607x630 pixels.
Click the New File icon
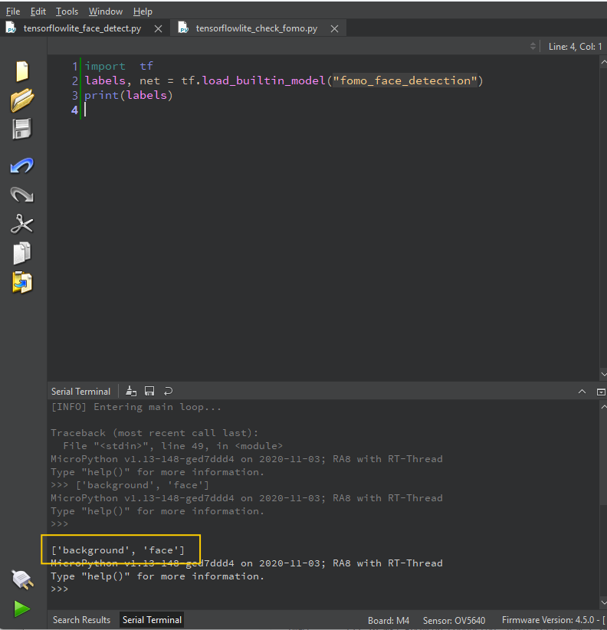[22, 71]
